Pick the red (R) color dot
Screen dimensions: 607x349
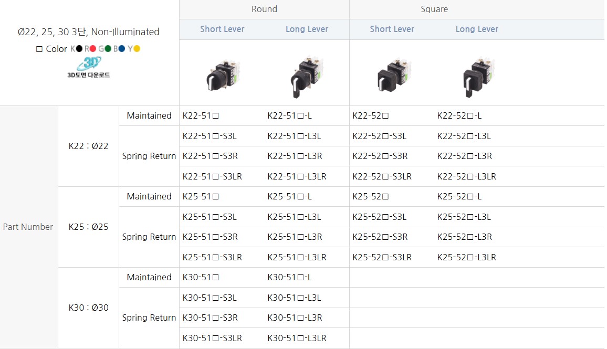point(93,49)
